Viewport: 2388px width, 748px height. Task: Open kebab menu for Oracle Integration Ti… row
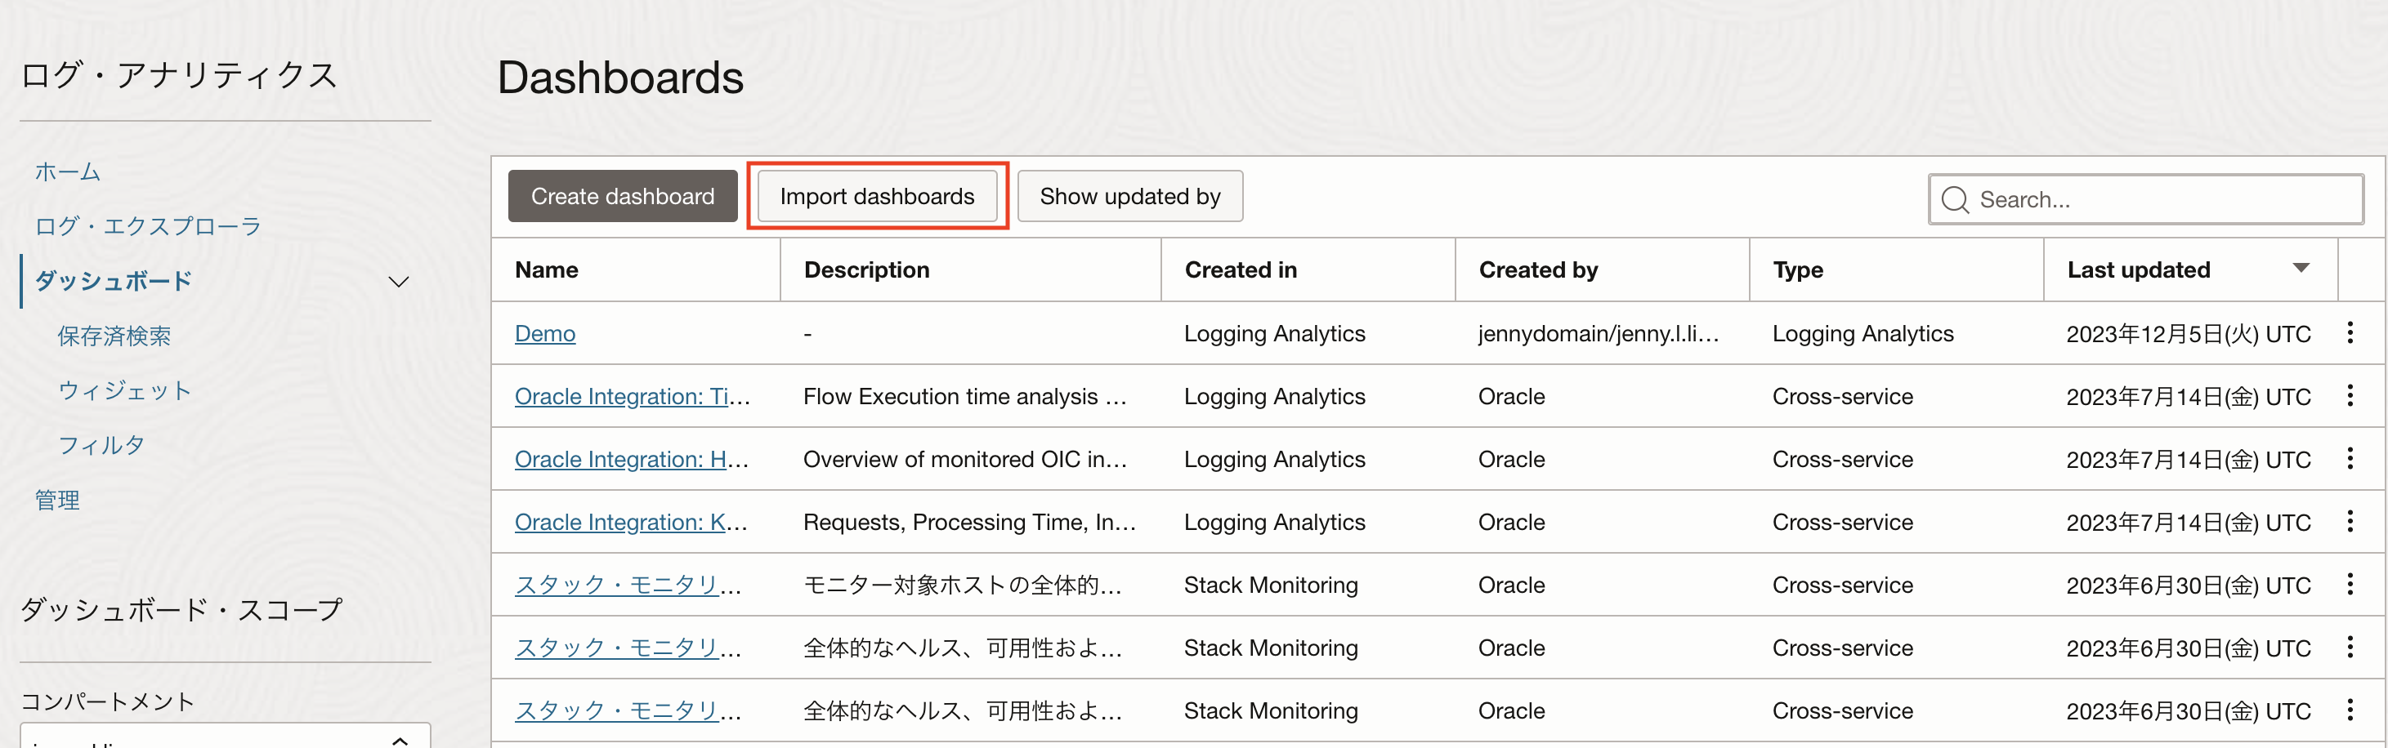pyautogui.click(x=2349, y=396)
